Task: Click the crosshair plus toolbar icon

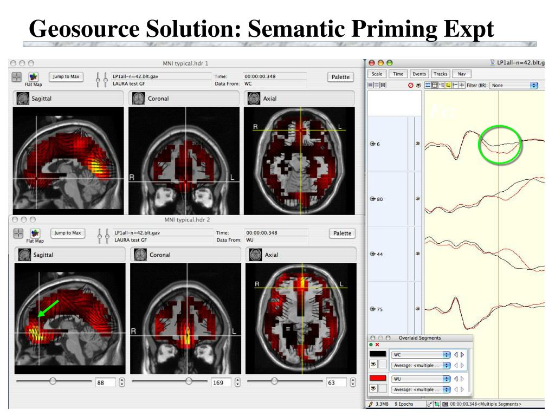Action: 462,85
